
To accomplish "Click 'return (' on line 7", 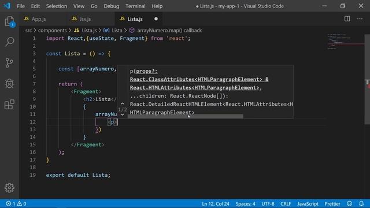I will pyautogui.click(x=71, y=84).
